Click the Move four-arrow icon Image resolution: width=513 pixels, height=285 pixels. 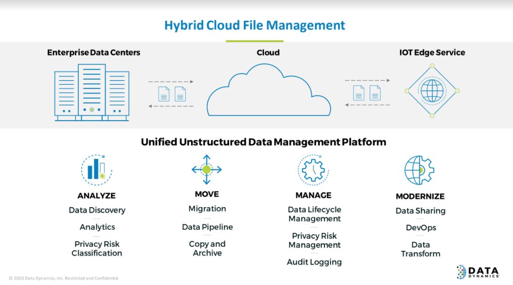click(207, 169)
